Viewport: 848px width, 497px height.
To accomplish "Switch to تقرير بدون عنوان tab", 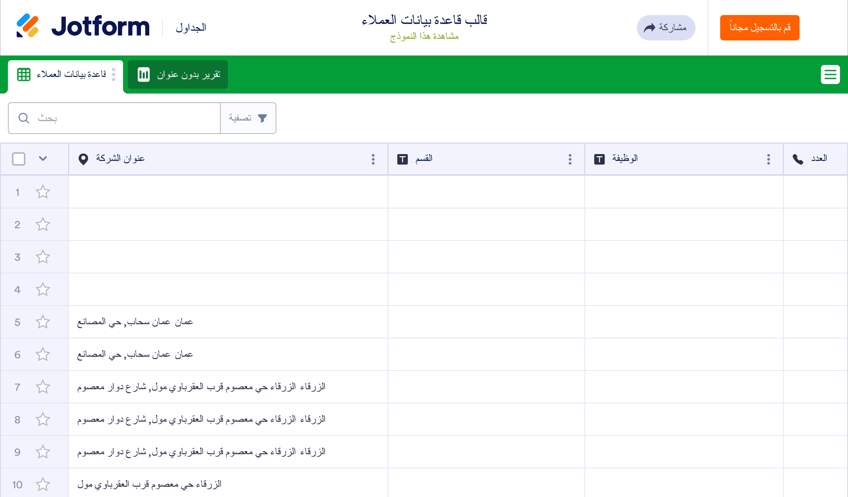I will coord(178,75).
